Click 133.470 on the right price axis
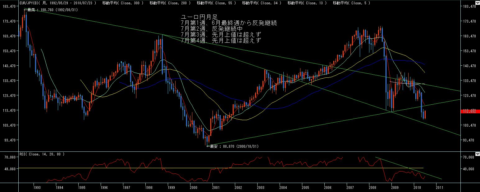 point(469,81)
